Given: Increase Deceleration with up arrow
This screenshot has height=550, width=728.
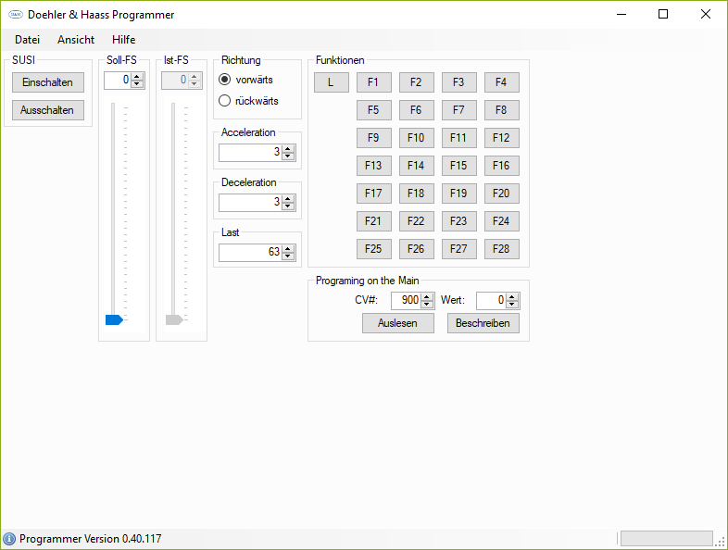Looking at the screenshot, I should (288, 199).
